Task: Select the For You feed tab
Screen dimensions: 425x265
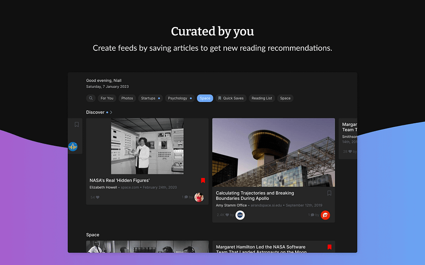Action: tap(107, 98)
